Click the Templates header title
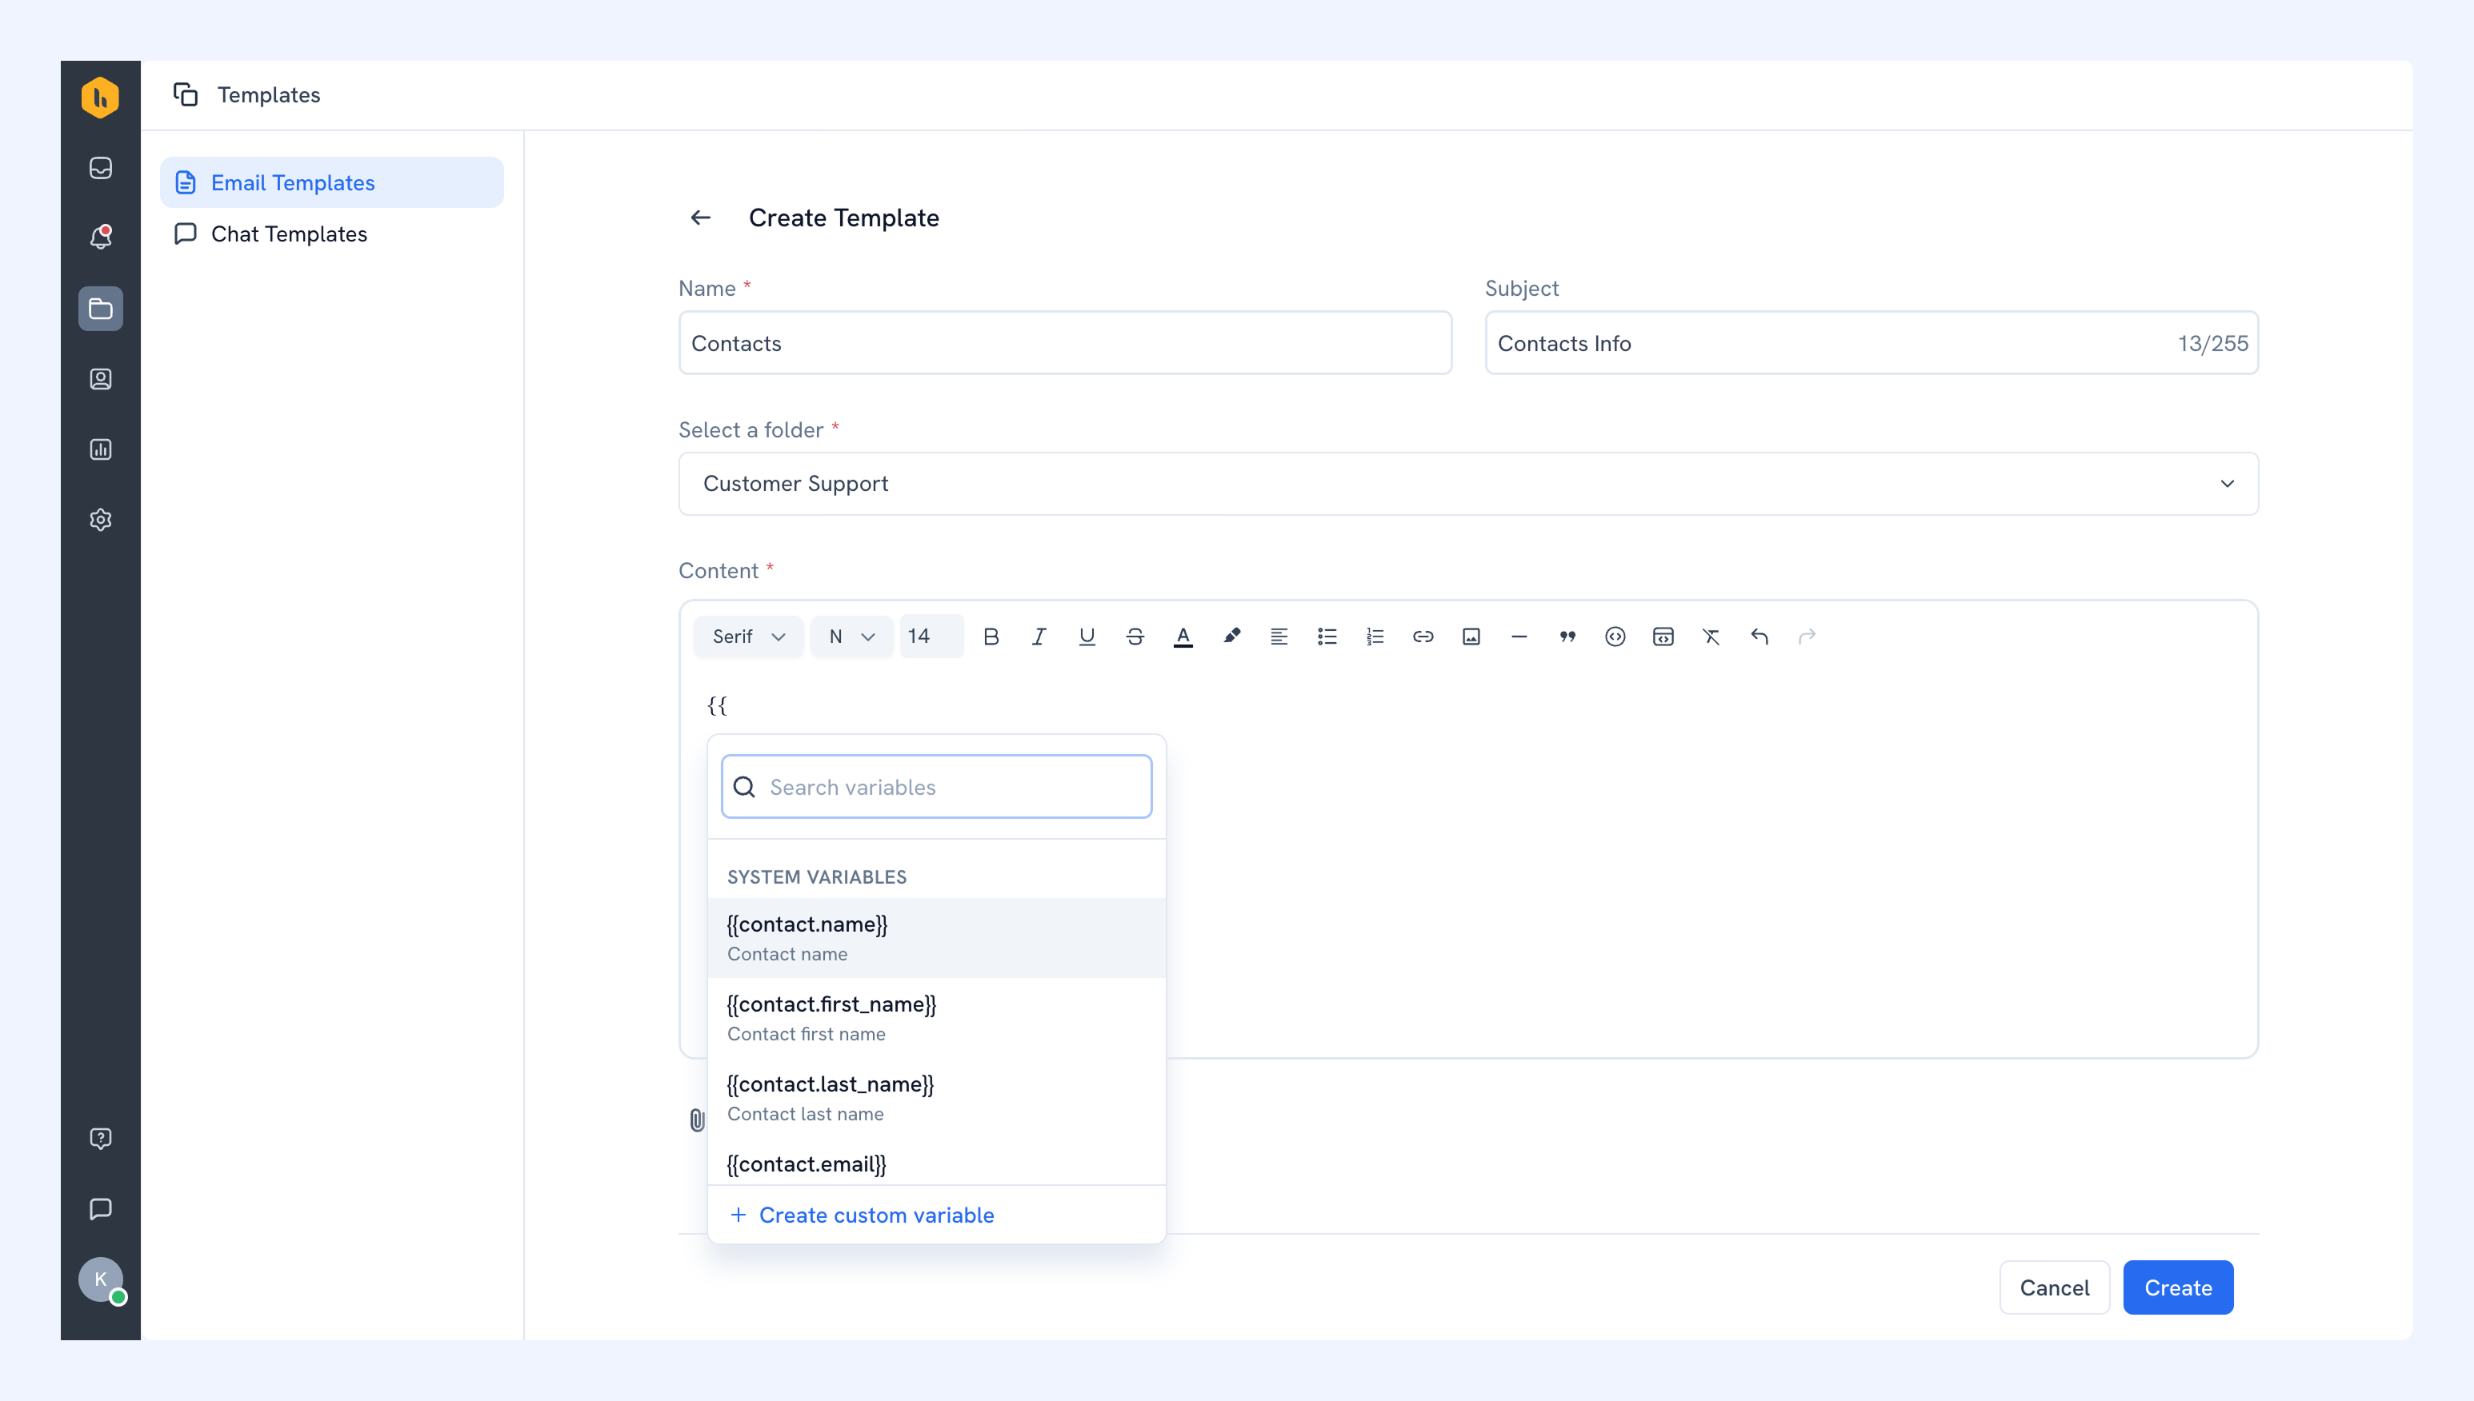 (x=269, y=94)
